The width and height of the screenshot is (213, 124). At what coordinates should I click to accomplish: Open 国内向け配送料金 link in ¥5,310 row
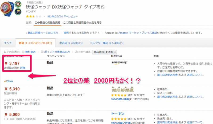[x=167, y=97]
